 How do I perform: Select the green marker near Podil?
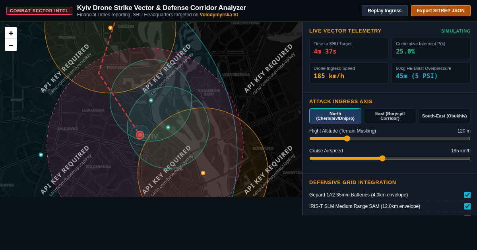click(x=151, y=100)
